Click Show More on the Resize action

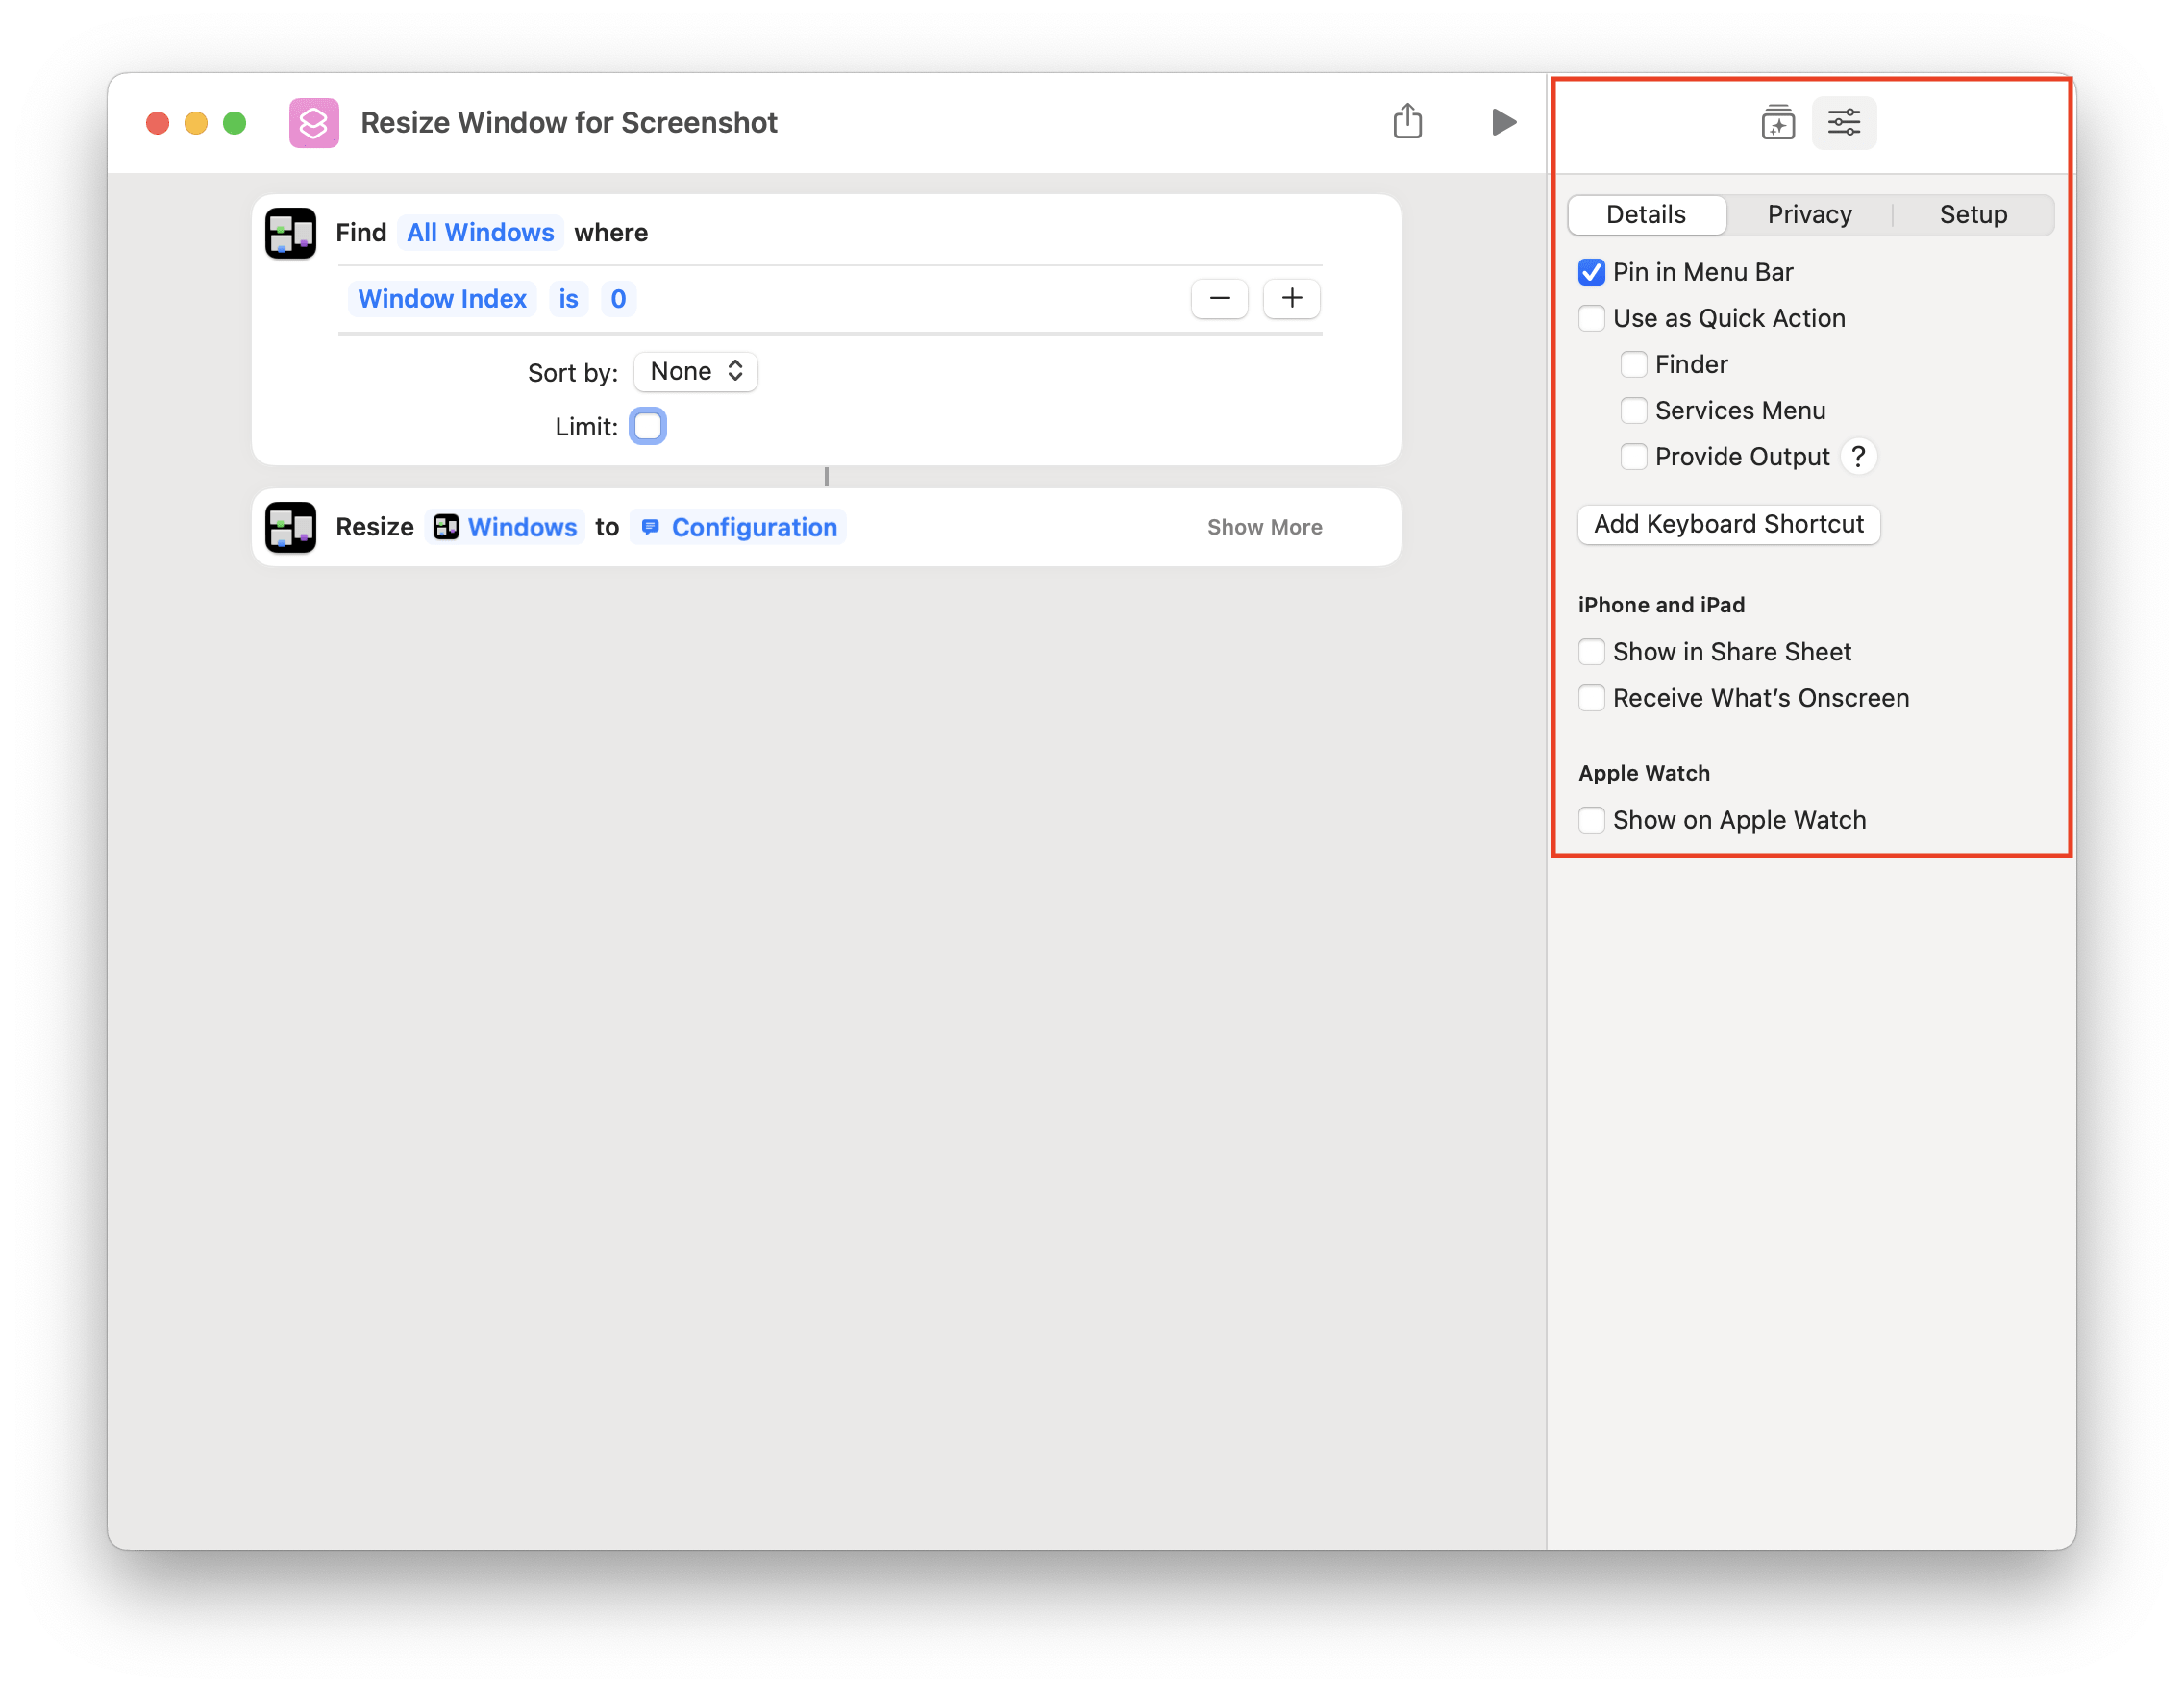[1264, 527]
